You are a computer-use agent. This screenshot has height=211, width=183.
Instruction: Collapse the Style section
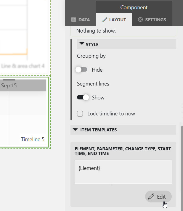click(82, 44)
